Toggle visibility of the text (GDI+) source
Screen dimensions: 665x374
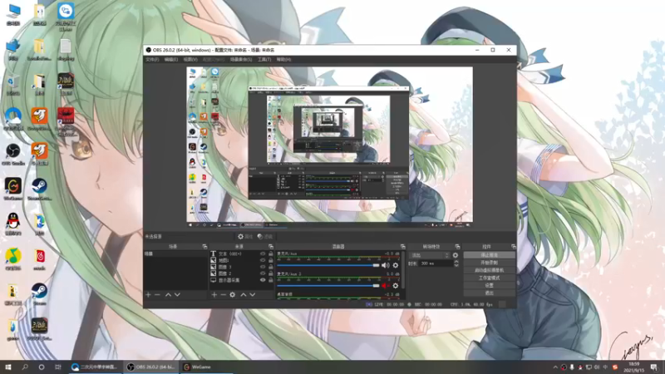263,253
